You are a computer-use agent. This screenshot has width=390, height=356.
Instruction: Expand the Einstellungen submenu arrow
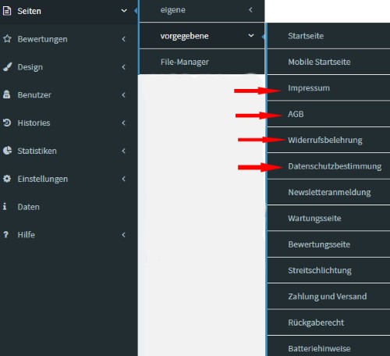[124, 179]
